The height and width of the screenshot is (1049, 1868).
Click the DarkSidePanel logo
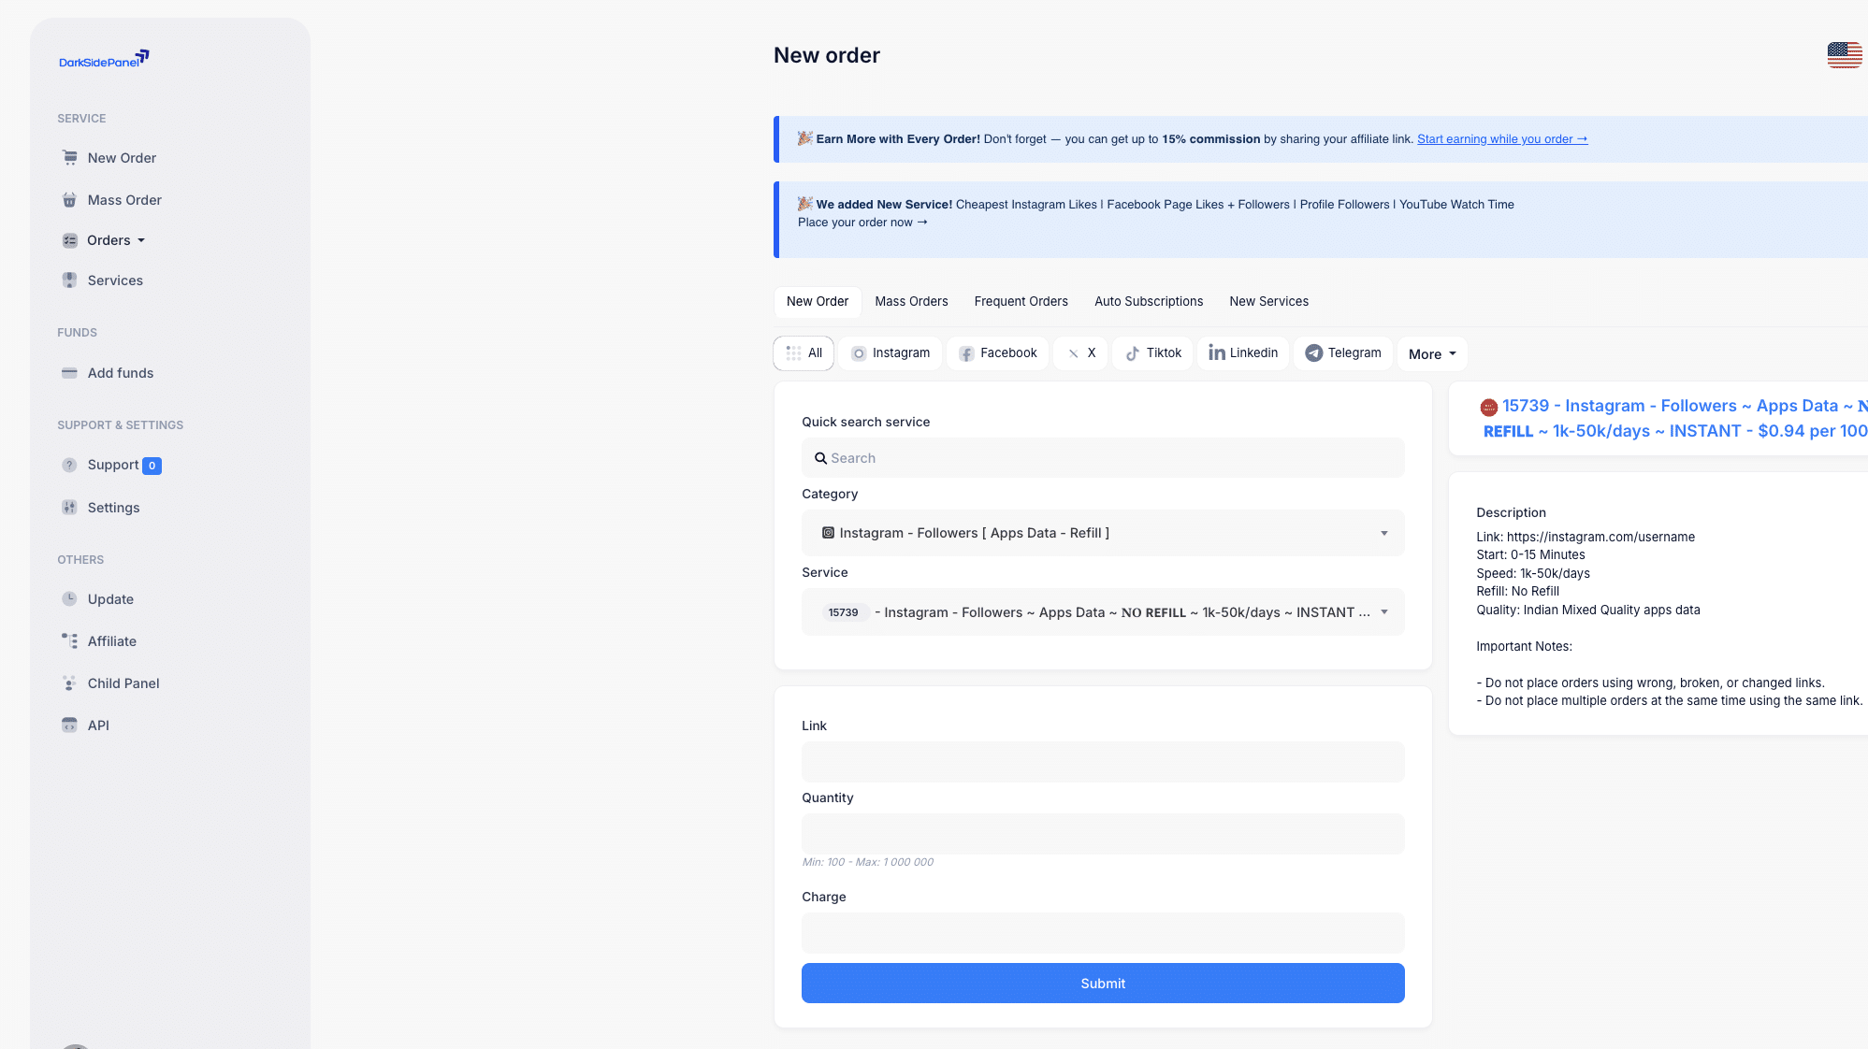[104, 60]
